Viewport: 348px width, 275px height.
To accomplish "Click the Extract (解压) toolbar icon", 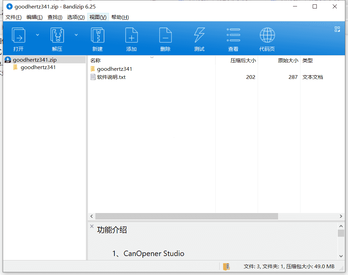I will pos(57,35).
